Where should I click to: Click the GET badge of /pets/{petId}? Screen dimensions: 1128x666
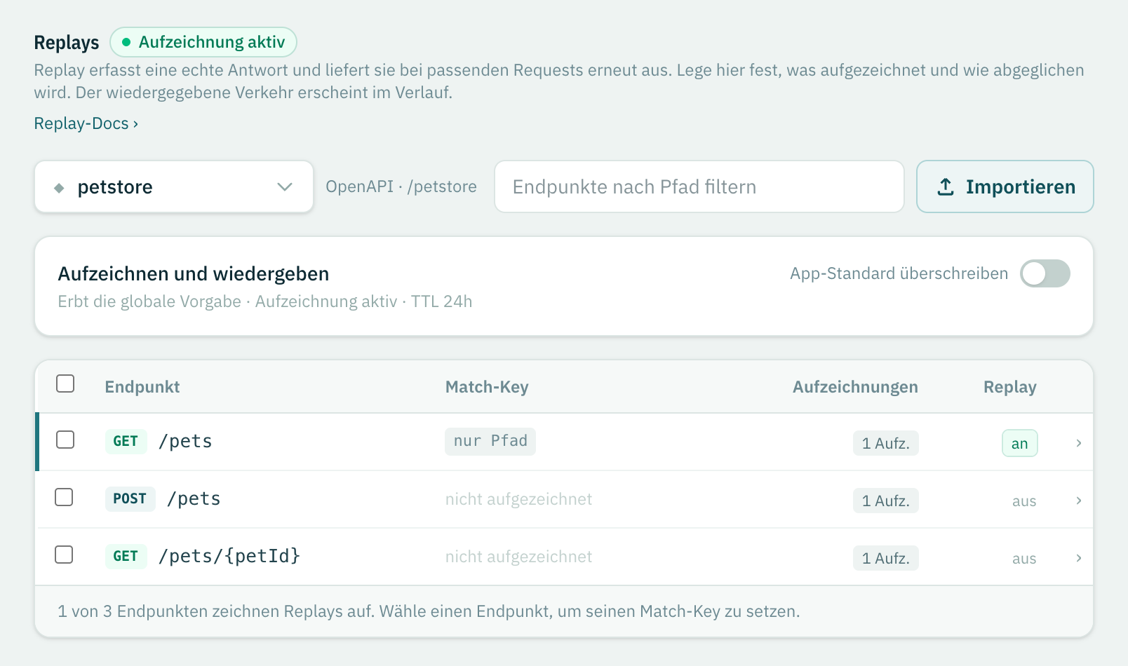click(126, 556)
